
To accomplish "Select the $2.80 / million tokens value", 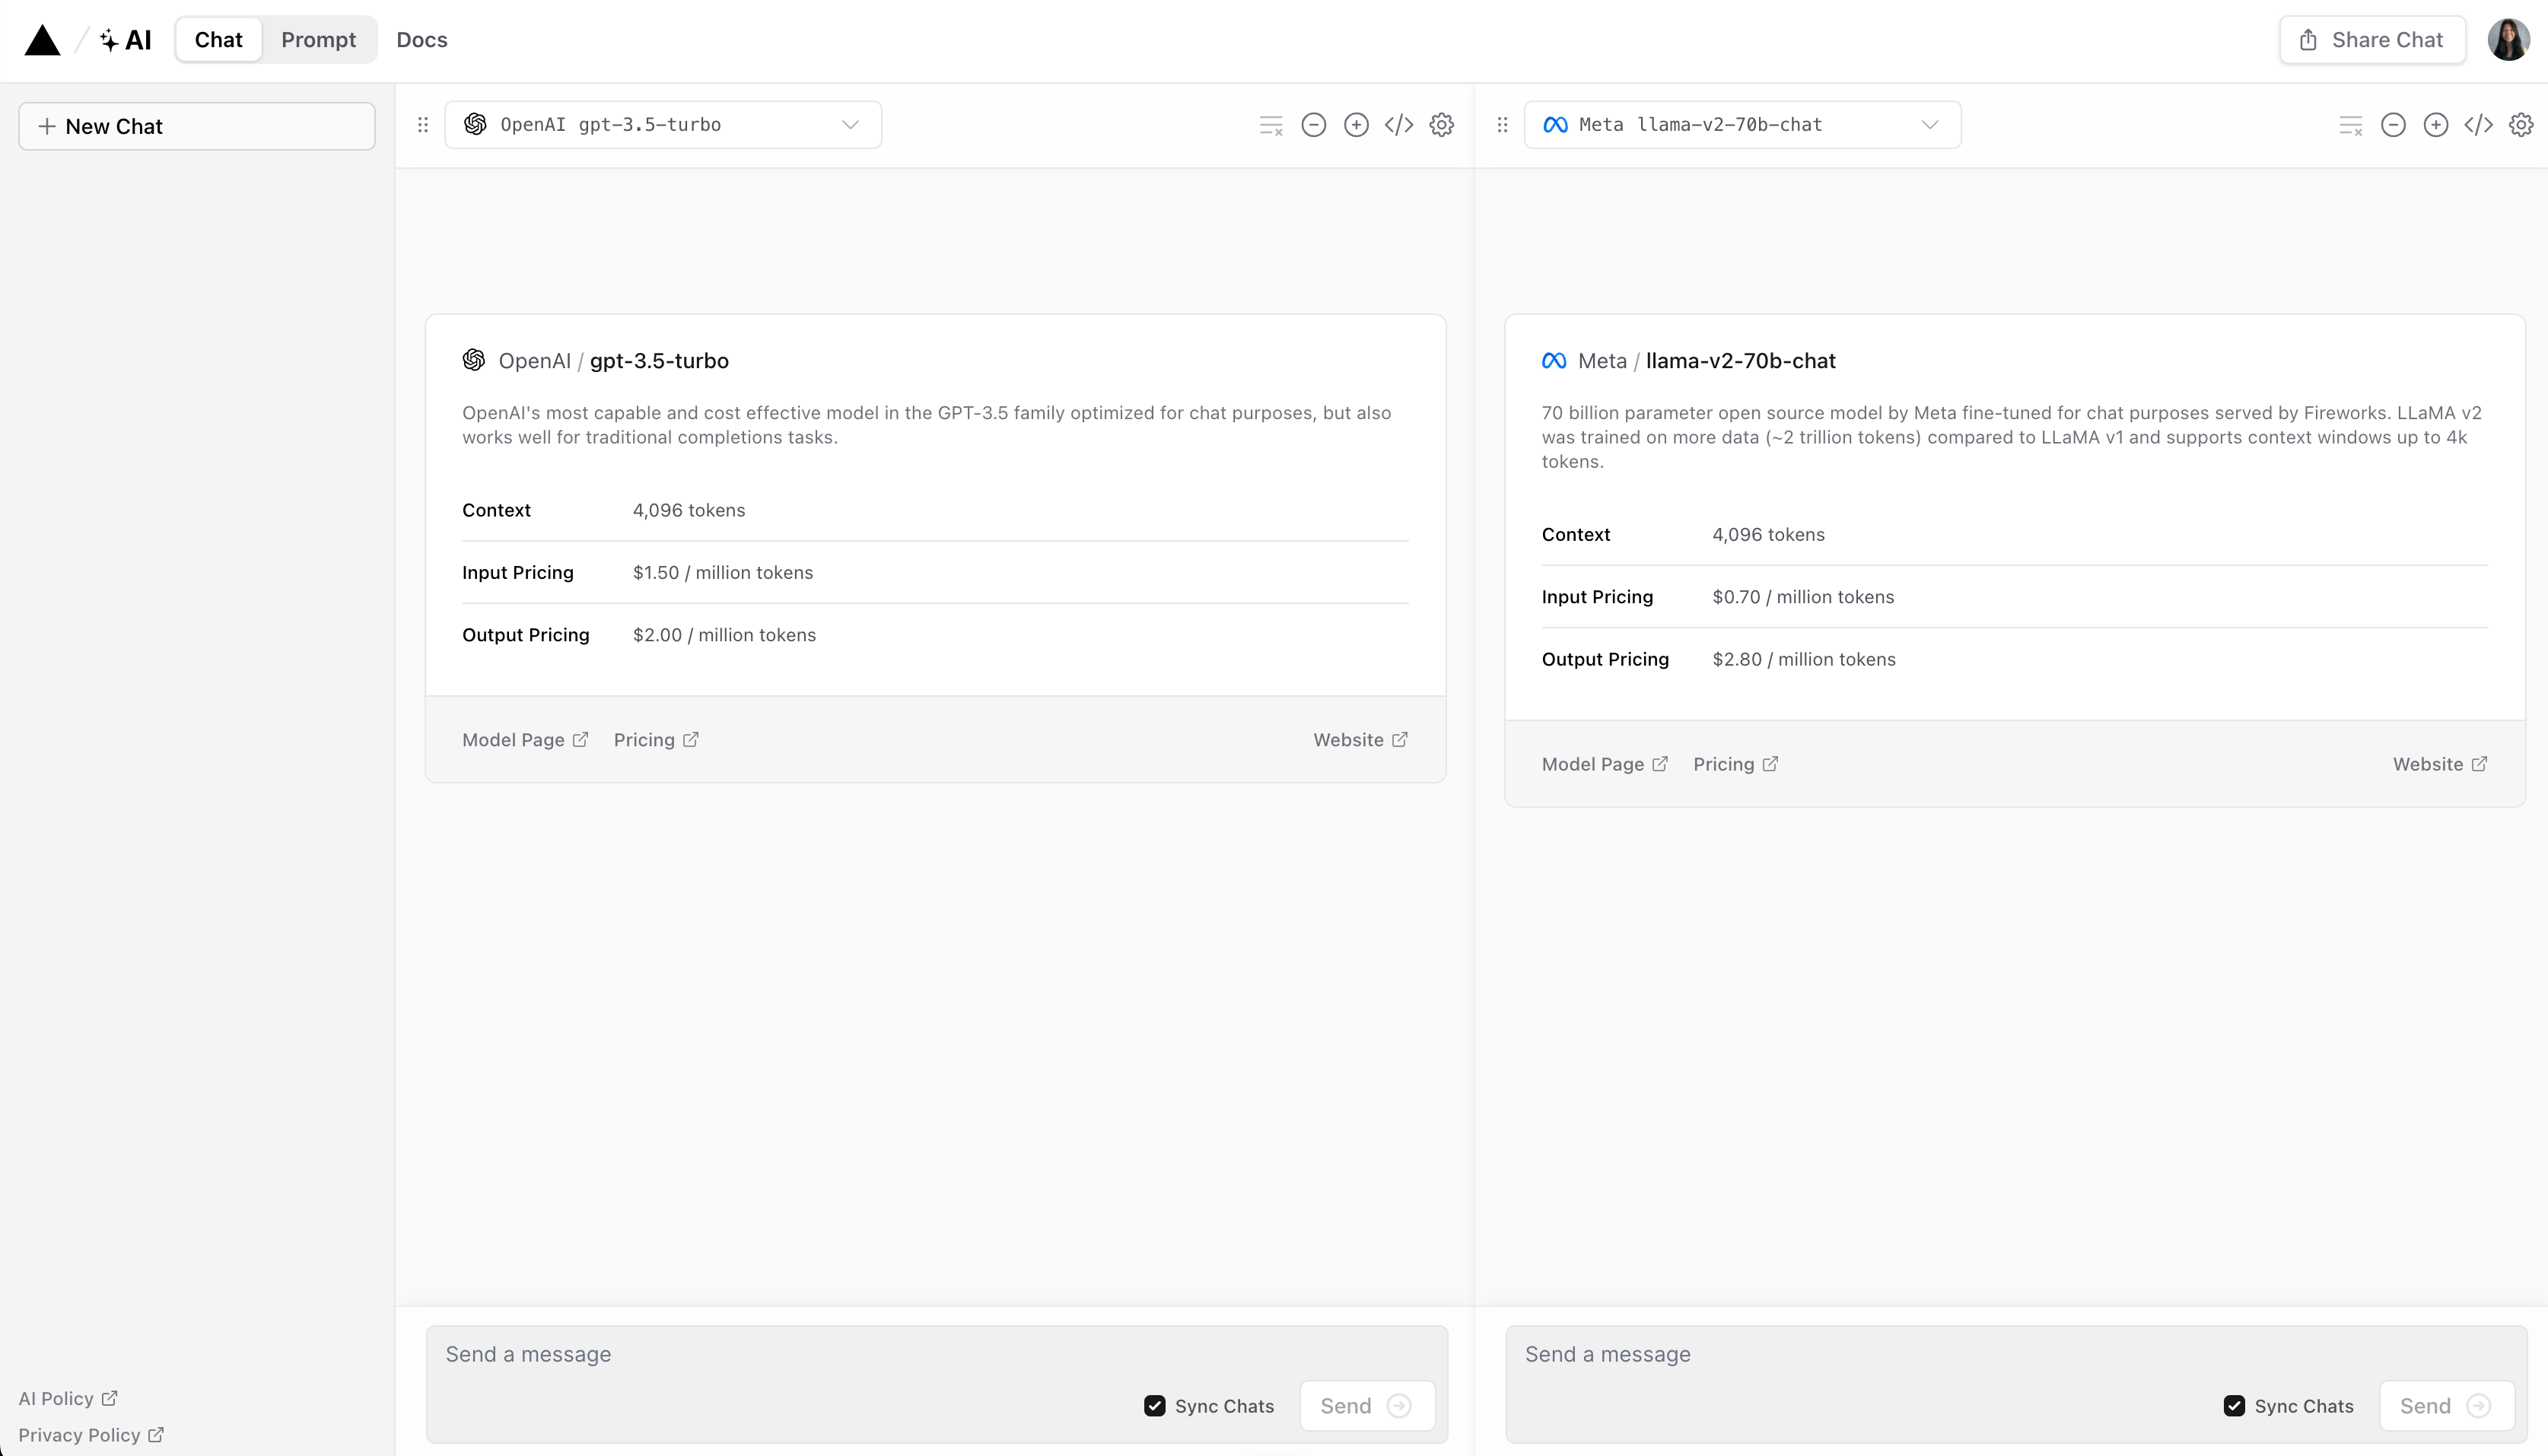I will pos(1804,659).
